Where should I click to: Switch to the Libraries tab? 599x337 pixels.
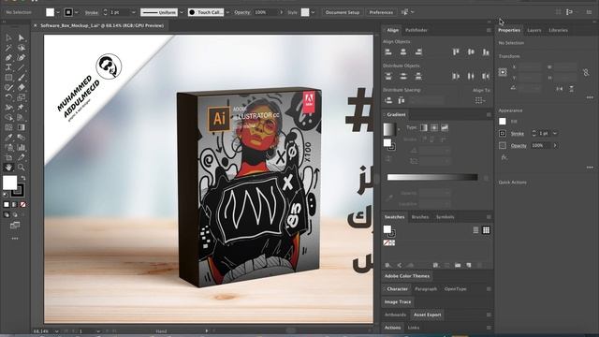click(x=558, y=30)
